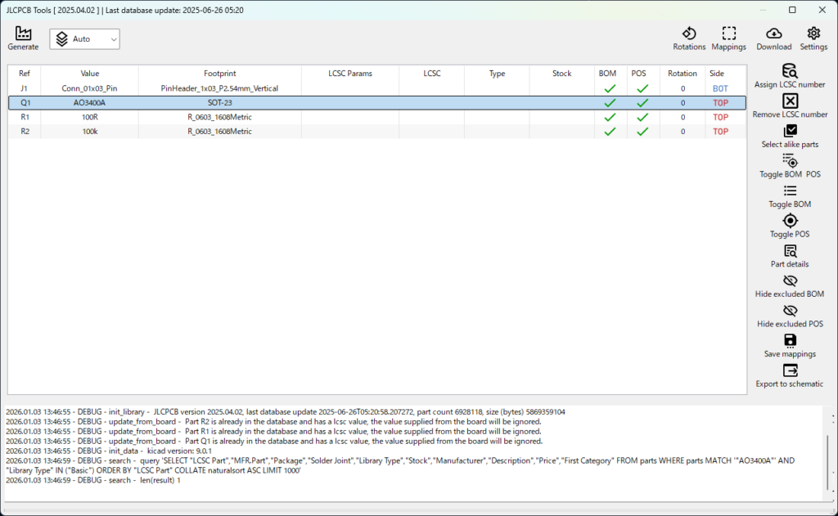Click Select alike parts icon

pos(790,132)
